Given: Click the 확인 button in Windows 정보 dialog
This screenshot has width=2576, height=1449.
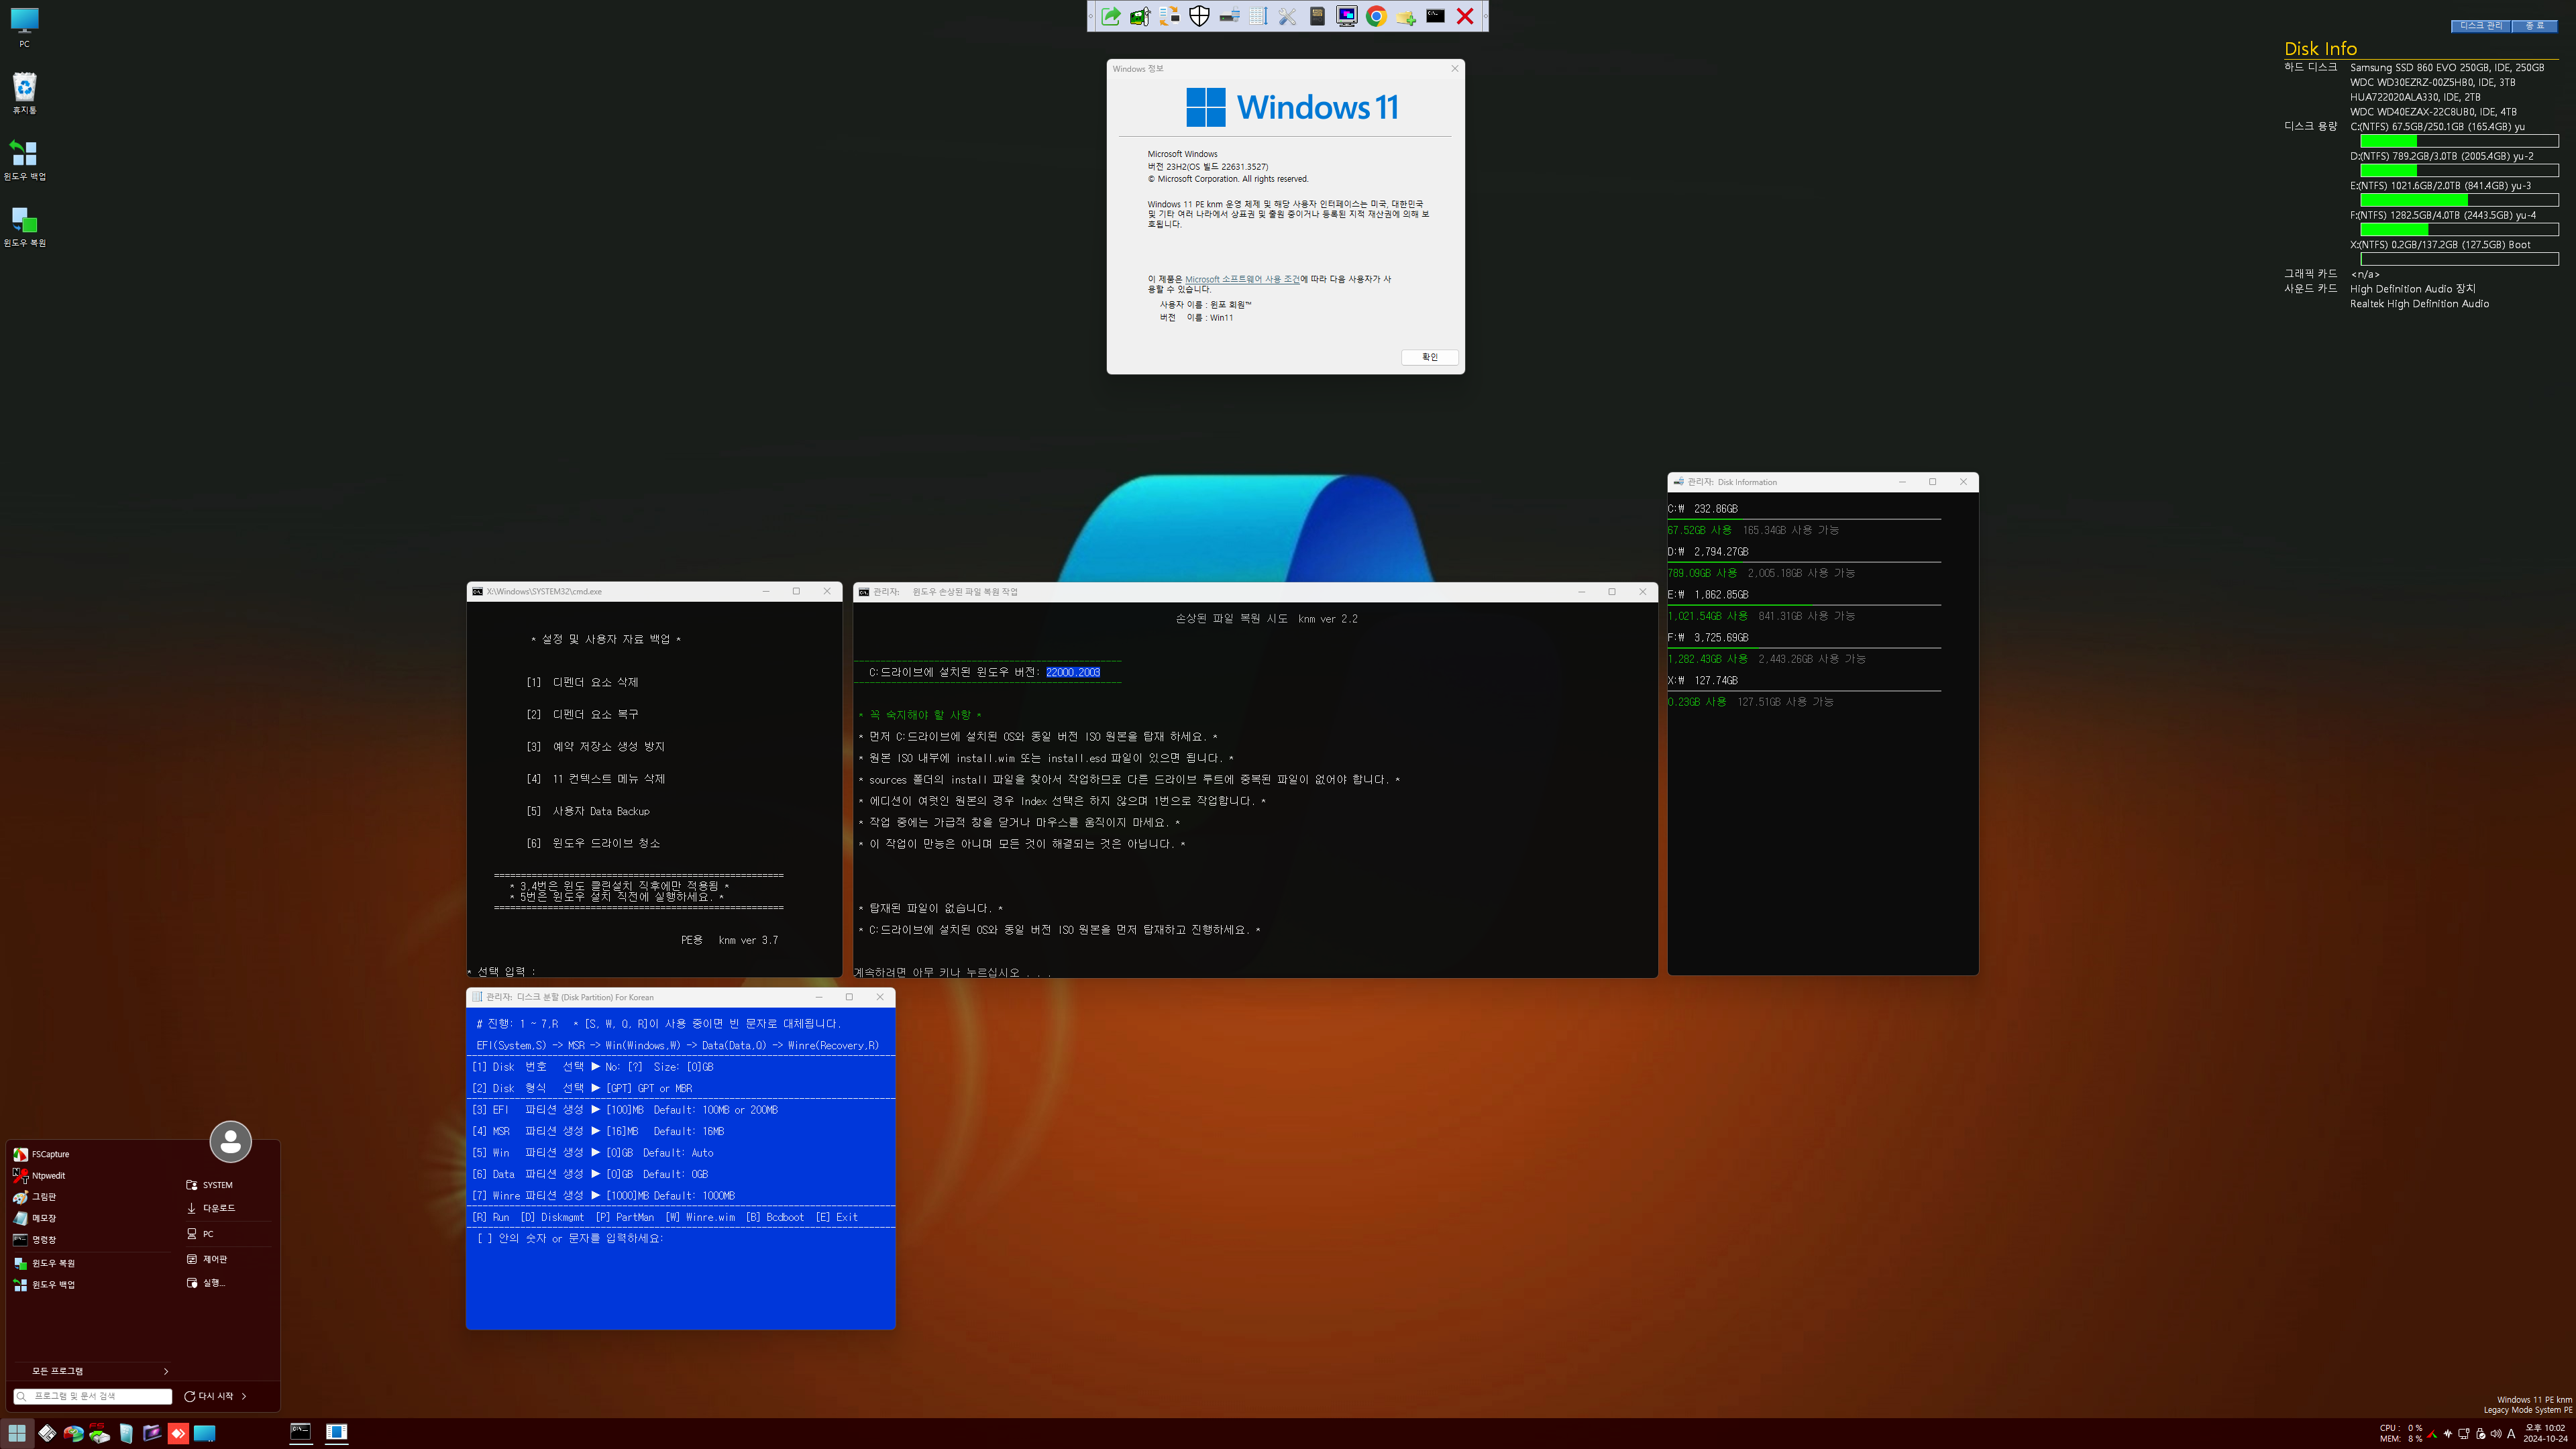Looking at the screenshot, I should point(1429,357).
